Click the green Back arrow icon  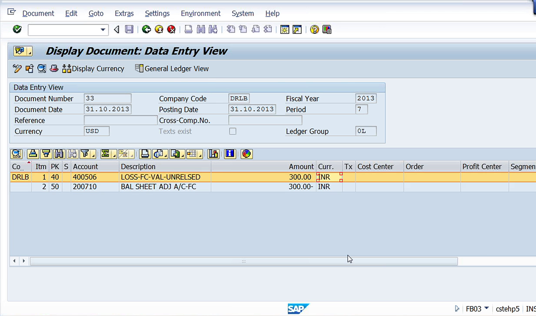(x=146, y=30)
